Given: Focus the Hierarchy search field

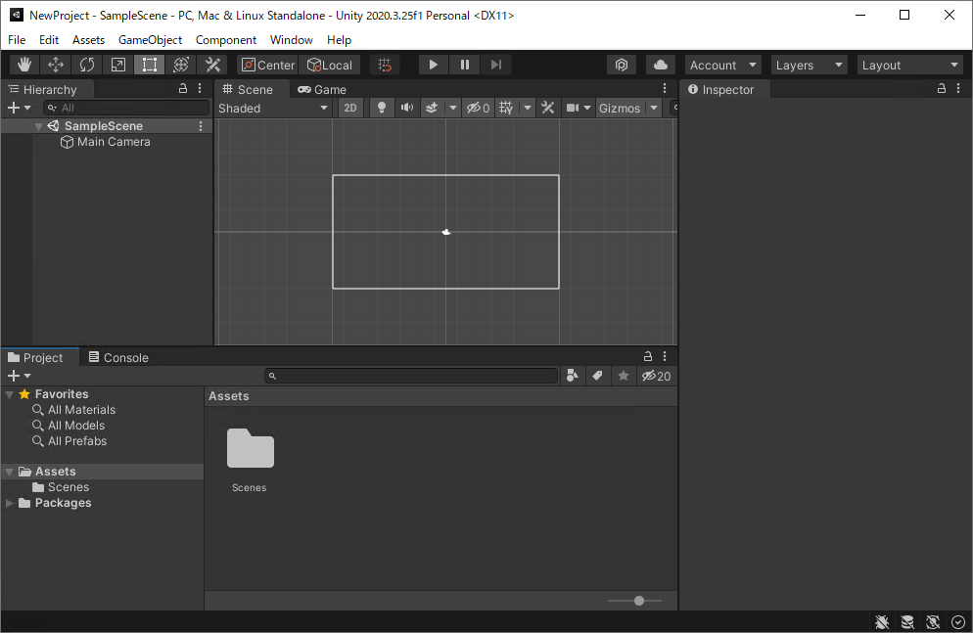Looking at the screenshot, I should tap(126, 108).
